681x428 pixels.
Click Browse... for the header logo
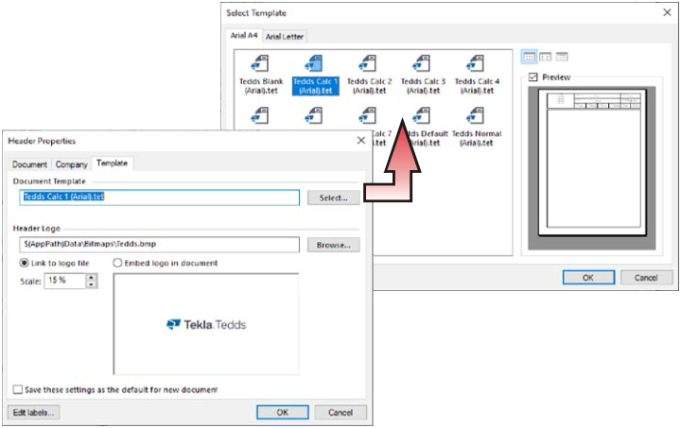pyautogui.click(x=333, y=245)
